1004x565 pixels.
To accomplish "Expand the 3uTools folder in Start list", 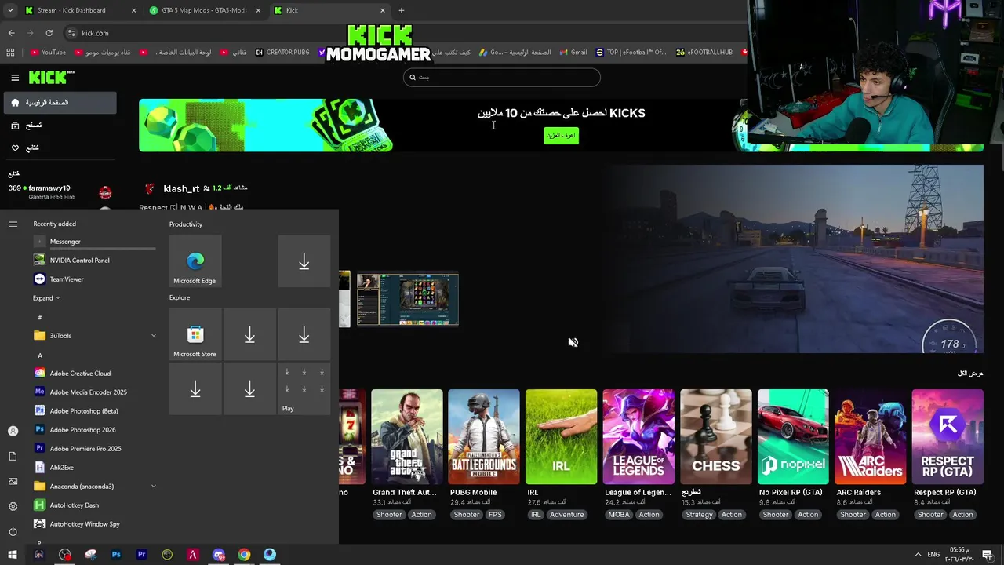I will [94, 336].
